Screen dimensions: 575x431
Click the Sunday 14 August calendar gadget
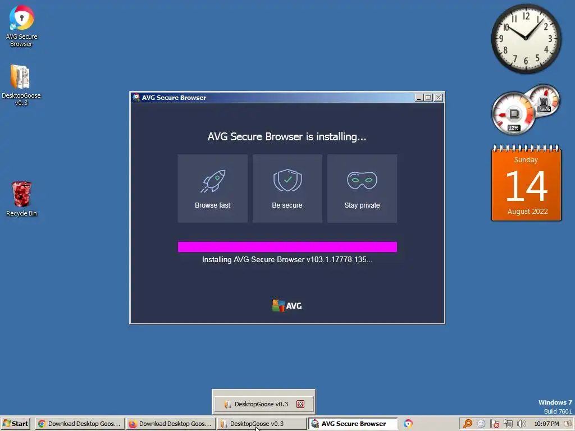coord(526,183)
